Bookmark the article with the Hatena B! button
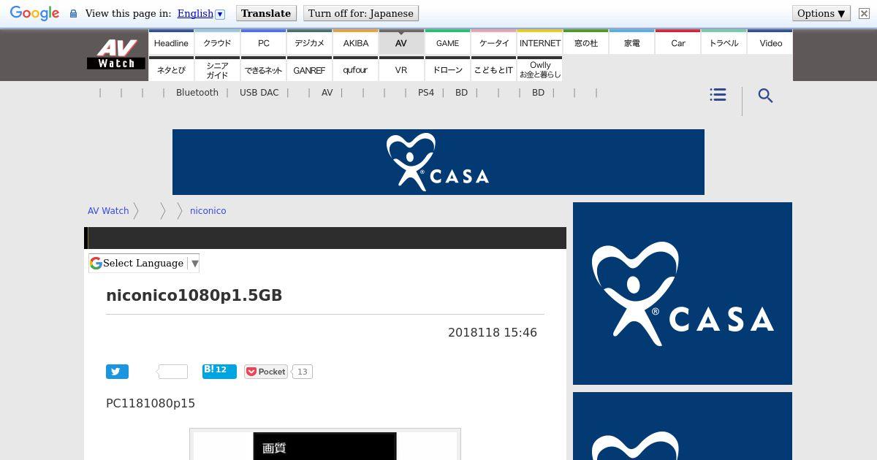The width and height of the screenshot is (877, 460). tap(219, 371)
